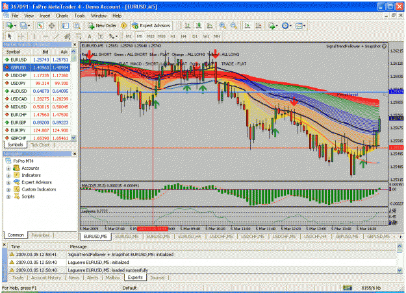Viewport: 406px width, 293px height.
Task: Select the GBPUSD row in Market Watch
Action: pyautogui.click(x=36, y=67)
